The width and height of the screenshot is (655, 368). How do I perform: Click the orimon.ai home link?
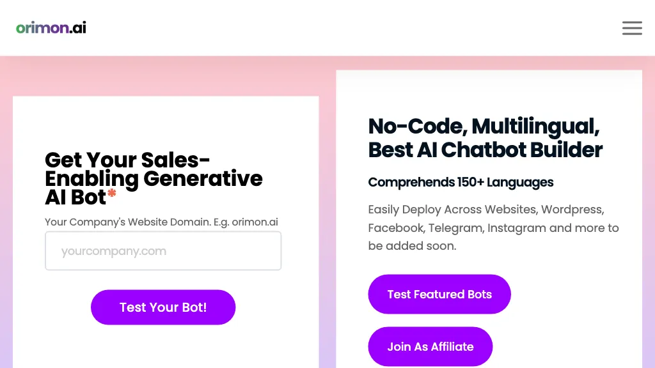[x=50, y=28]
